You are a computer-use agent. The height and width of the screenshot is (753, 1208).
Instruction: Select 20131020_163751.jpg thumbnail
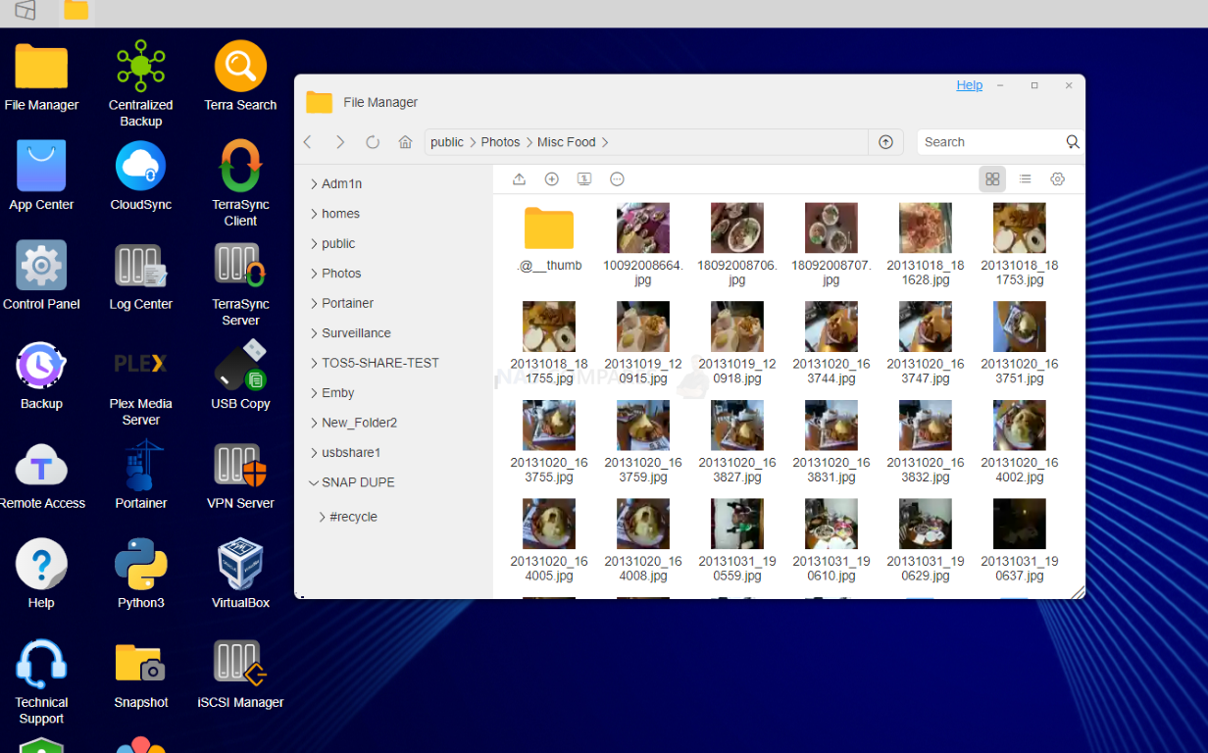tap(1020, 326)
